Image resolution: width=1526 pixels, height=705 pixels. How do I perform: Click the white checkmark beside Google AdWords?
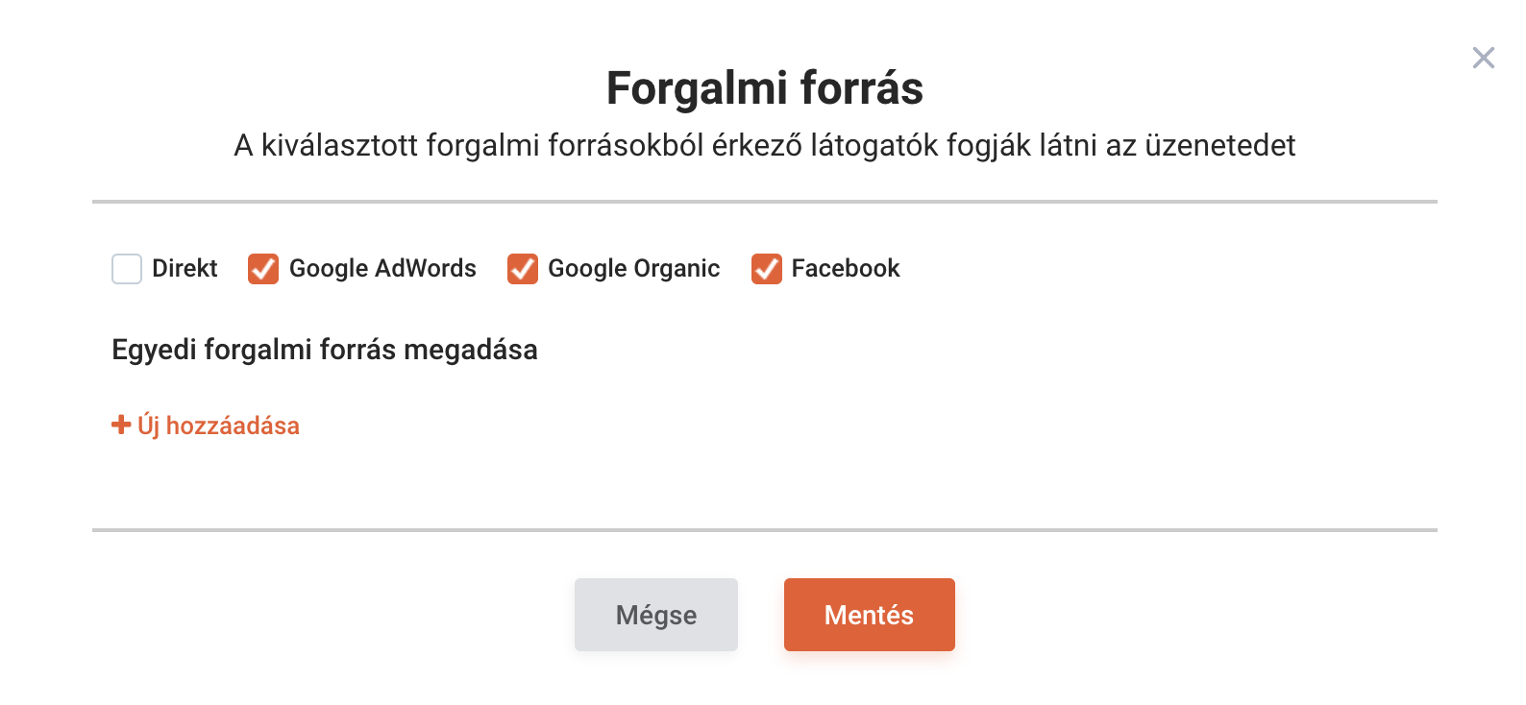pyautogui.click(x=263, y=269)
